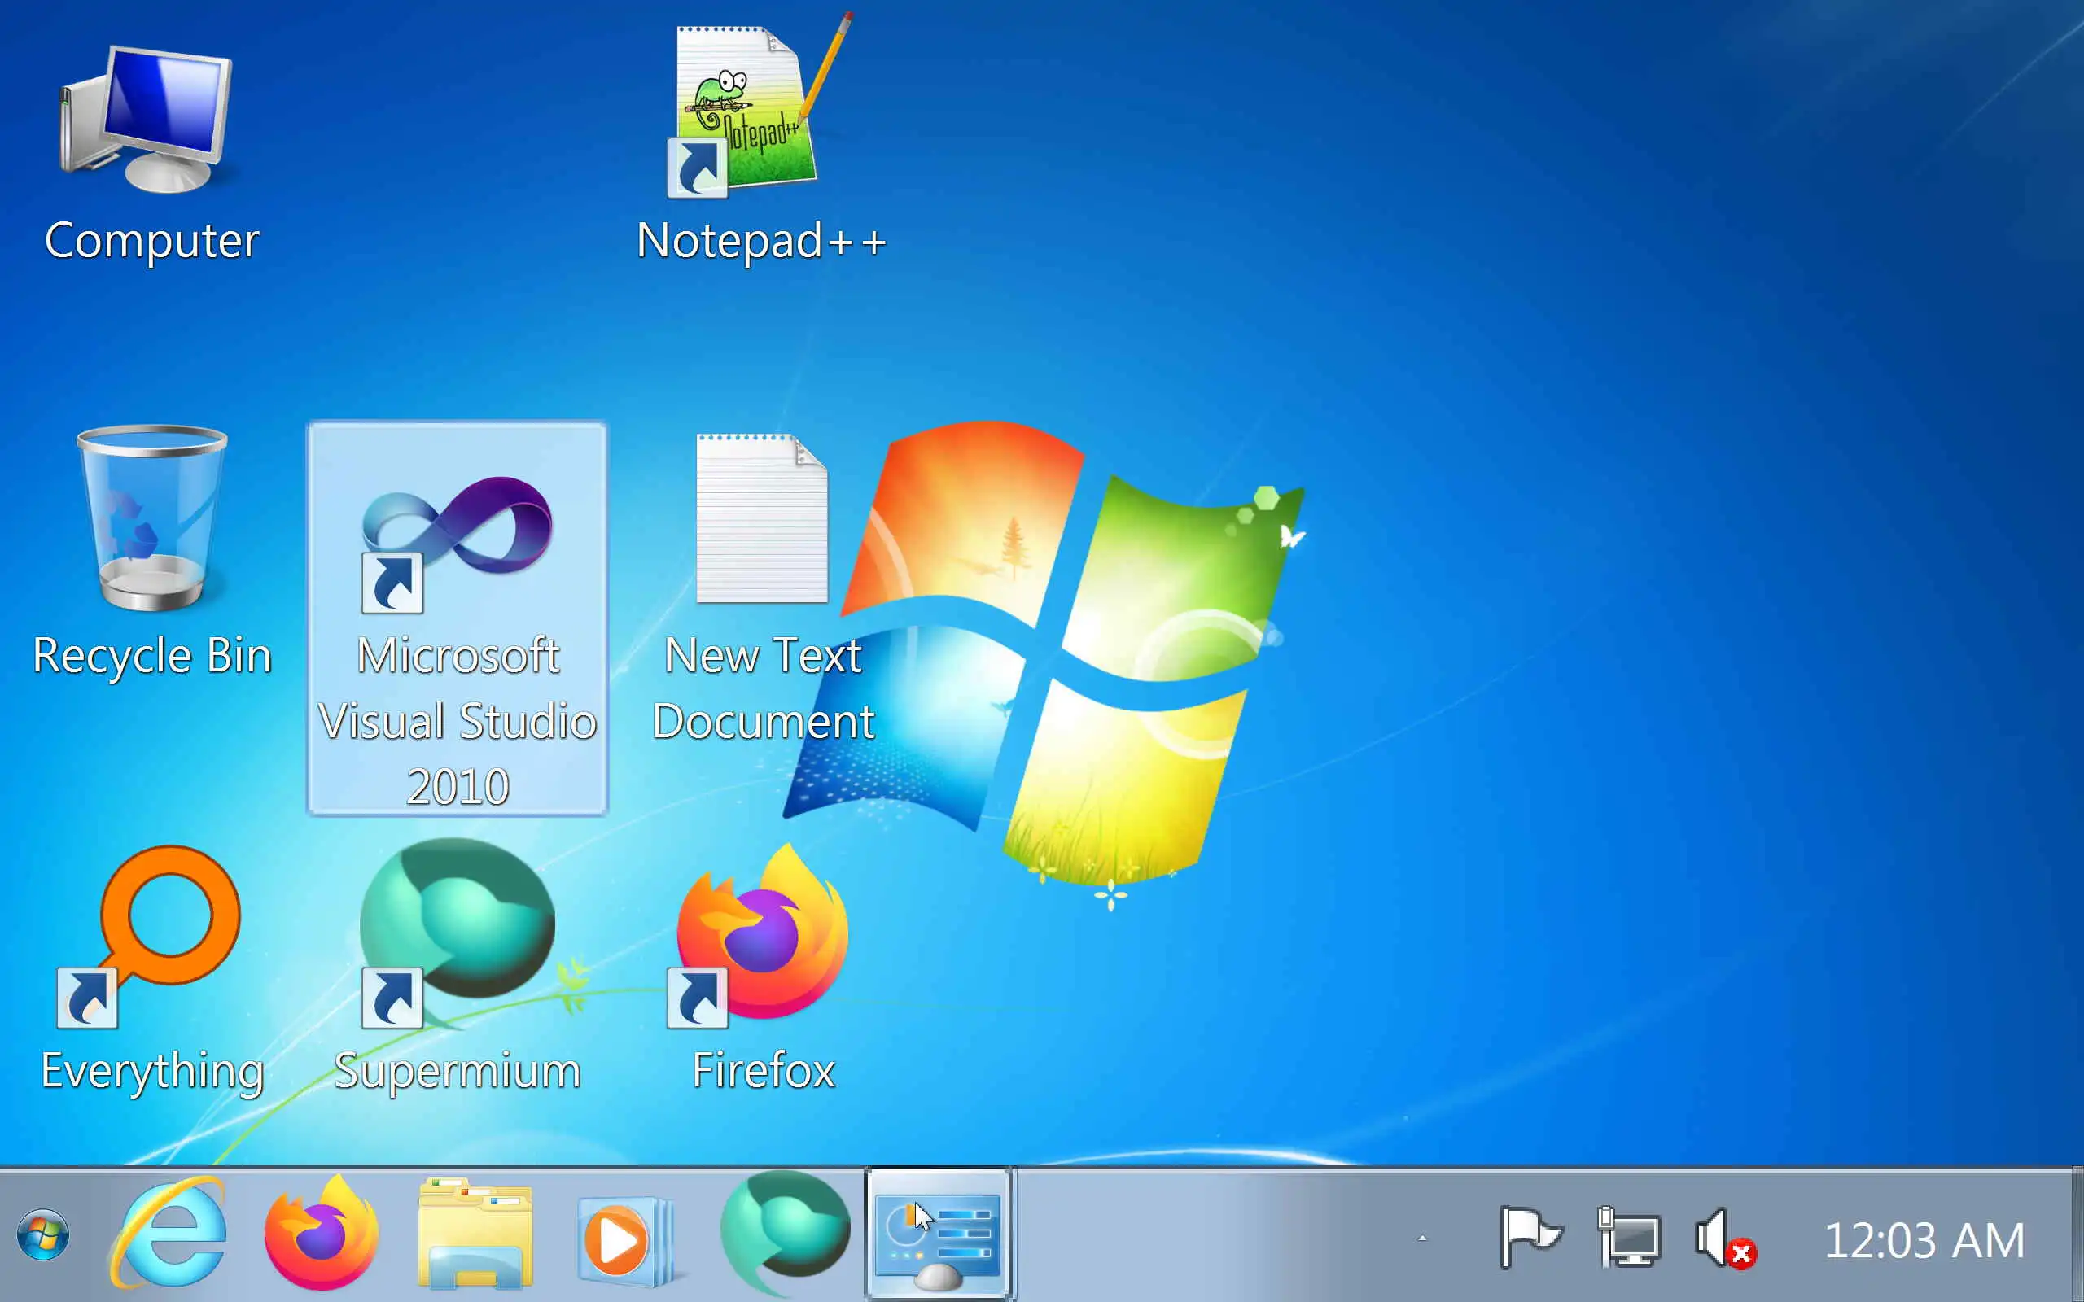Open Windows Explorer from the taskbar
The image size is (2084, 1302).
475,1236
